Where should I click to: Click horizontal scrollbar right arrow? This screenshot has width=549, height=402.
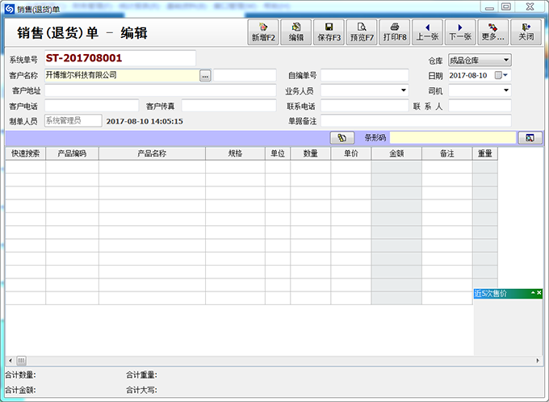538,360
